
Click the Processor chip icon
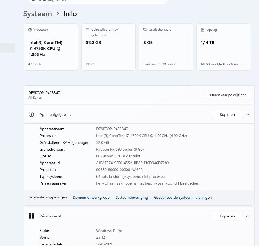point(30,30)
